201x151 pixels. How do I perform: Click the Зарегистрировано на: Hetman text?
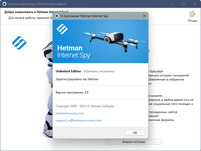77,79
